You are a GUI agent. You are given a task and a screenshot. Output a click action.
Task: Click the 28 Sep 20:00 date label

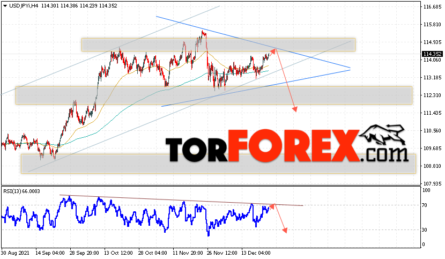click(84, 253)
